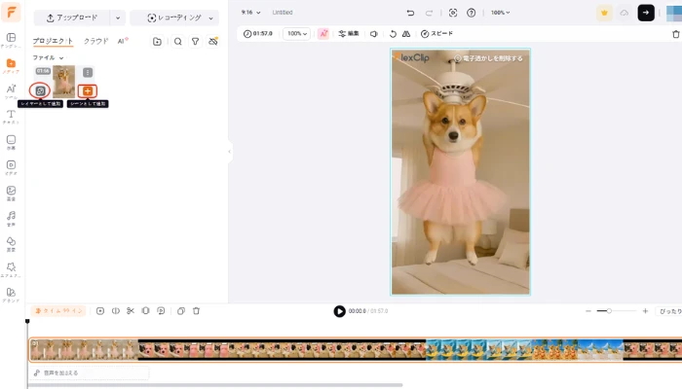This screenshot has height=389, width=682.
Task: Open the Brand kit sidebar panel
Action: tap(11, 295)
